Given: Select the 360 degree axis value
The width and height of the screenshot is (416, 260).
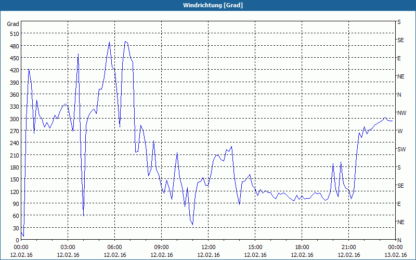Looking at the screenshot, I should 15,95.
